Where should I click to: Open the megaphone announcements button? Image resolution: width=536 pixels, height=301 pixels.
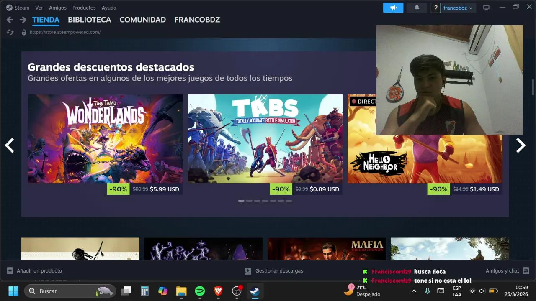pyautogui.click(x=393, y=8)
